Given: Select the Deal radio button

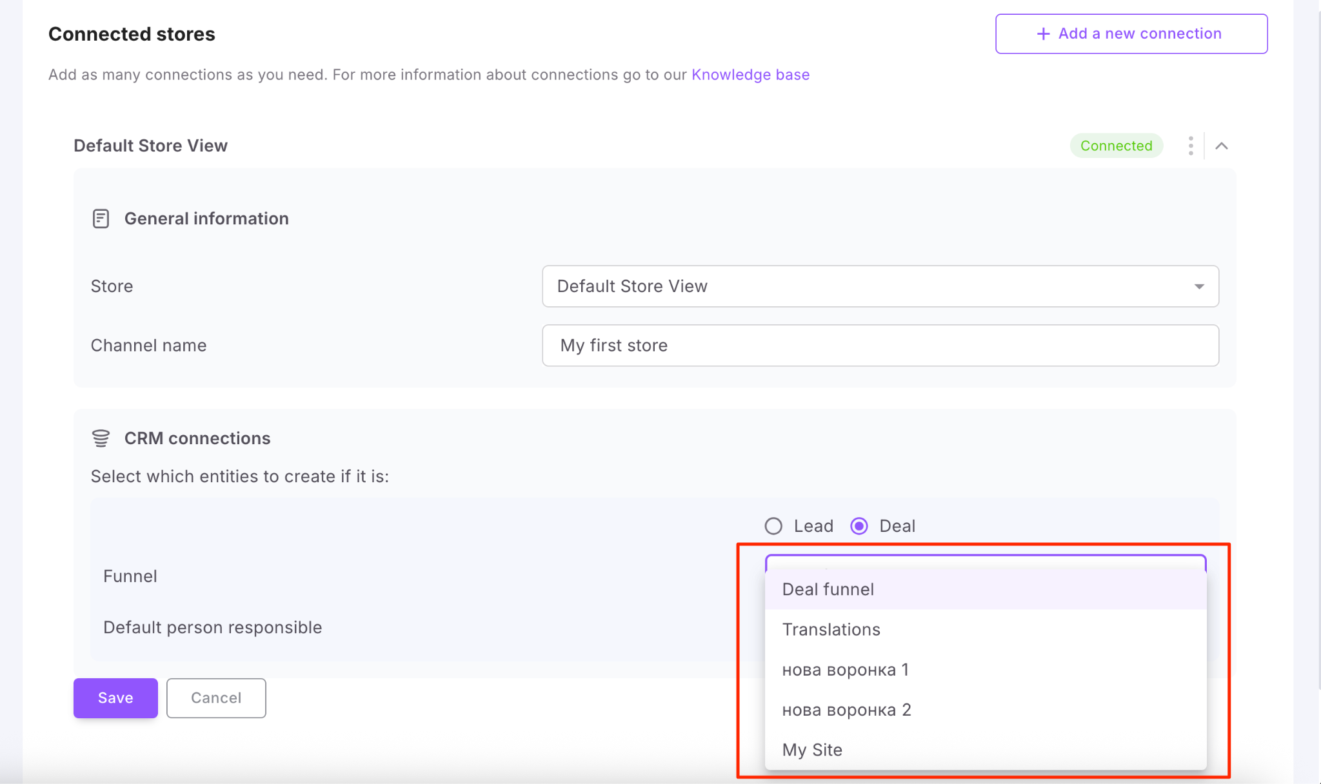Looking at the screenshot, I should 859,526.
